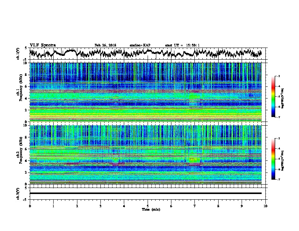This screenshot has width=299, height=231.
Task: Click the ch.1 Frequency (kHz) axis label
Action: [21, 88]
